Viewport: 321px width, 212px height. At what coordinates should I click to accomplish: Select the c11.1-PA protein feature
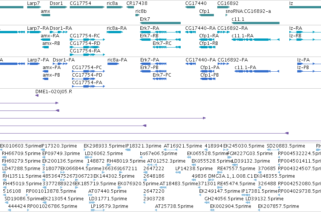(257, 71)
